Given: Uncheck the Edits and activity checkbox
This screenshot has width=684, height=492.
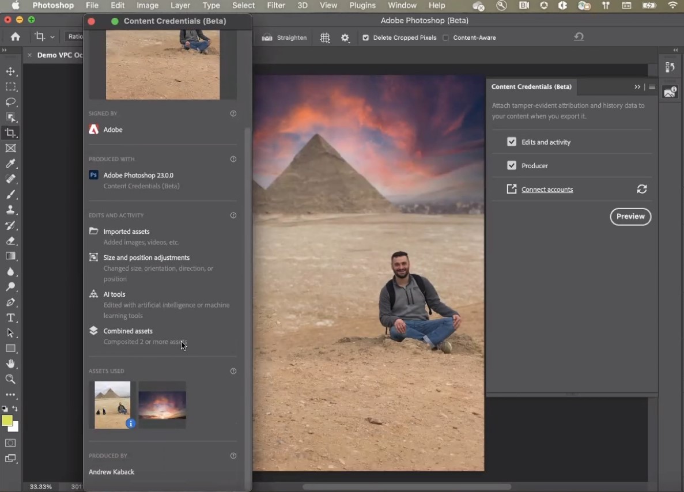Looking at the screenshot, I should point(512,142).
